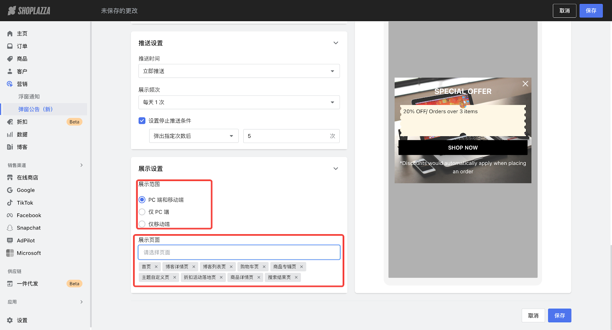Click top bar 保存 button
Viewport: 612px width, 330px height.
point(591,11)
